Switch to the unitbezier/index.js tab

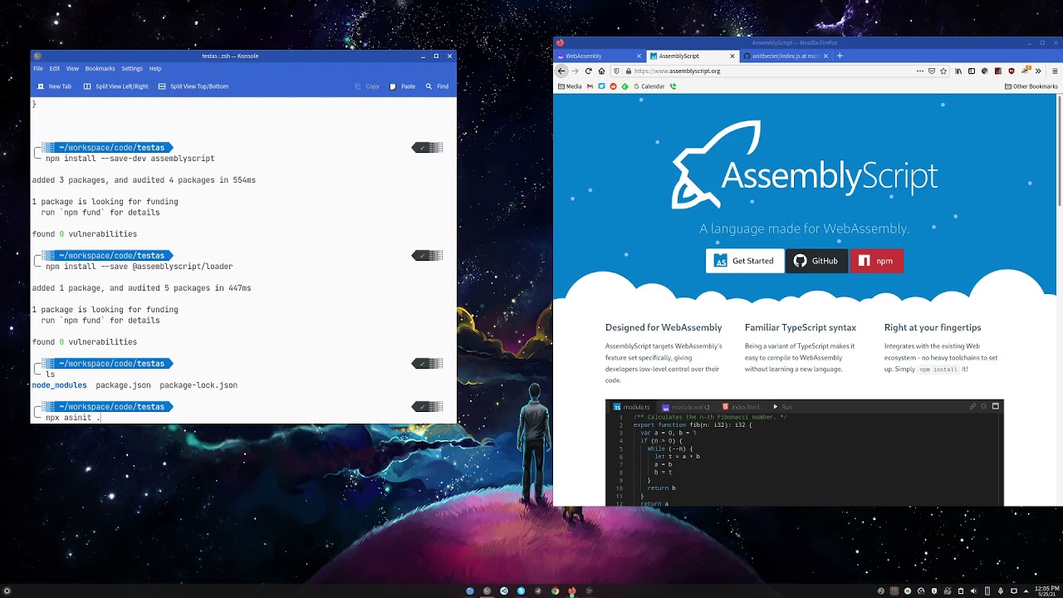(x=785, y=56)
